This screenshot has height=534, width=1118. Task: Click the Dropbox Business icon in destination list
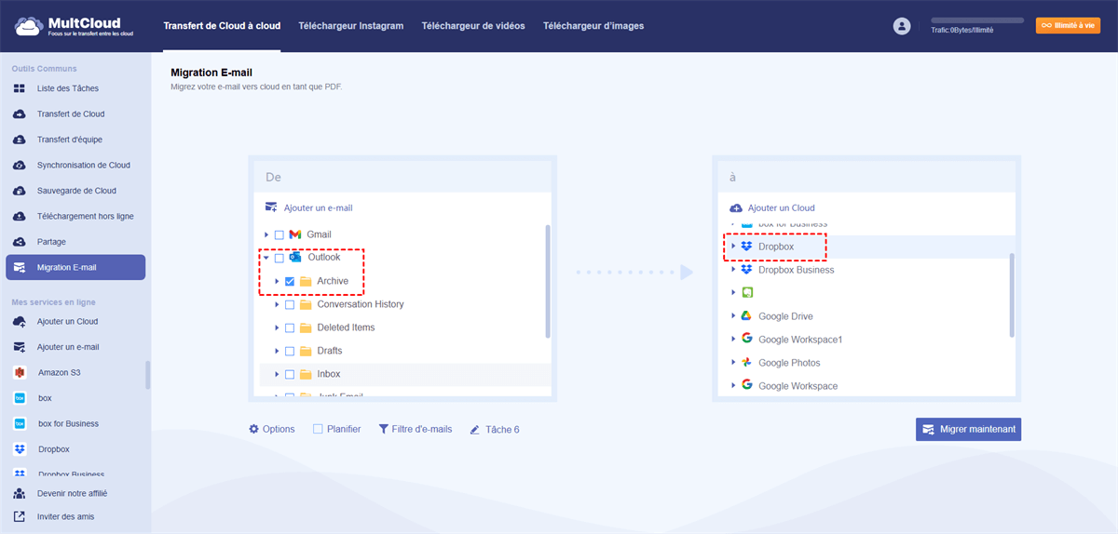(x=747, y=270)
